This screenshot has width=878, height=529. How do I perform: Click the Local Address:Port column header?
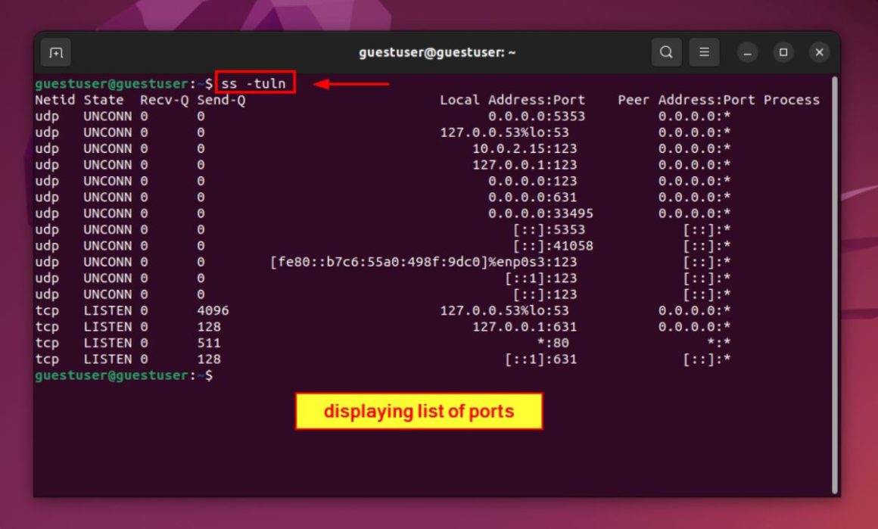[512, 99]
